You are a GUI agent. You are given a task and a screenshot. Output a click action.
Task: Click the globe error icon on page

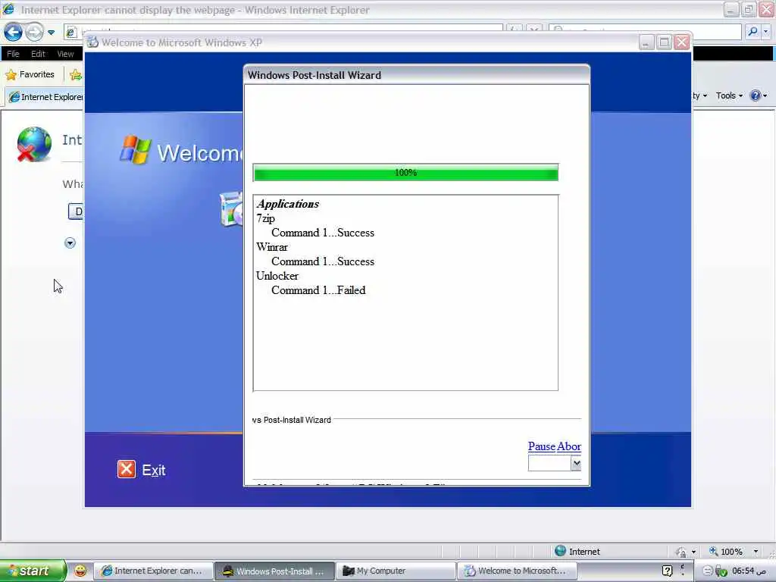point(33,144)
